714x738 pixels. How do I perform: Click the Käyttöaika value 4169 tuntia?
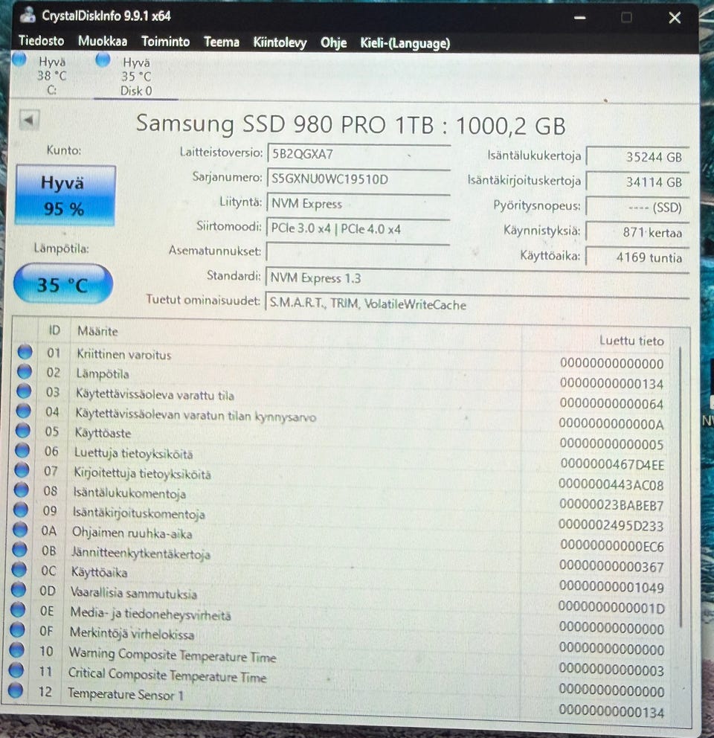(x=637, y=257)
